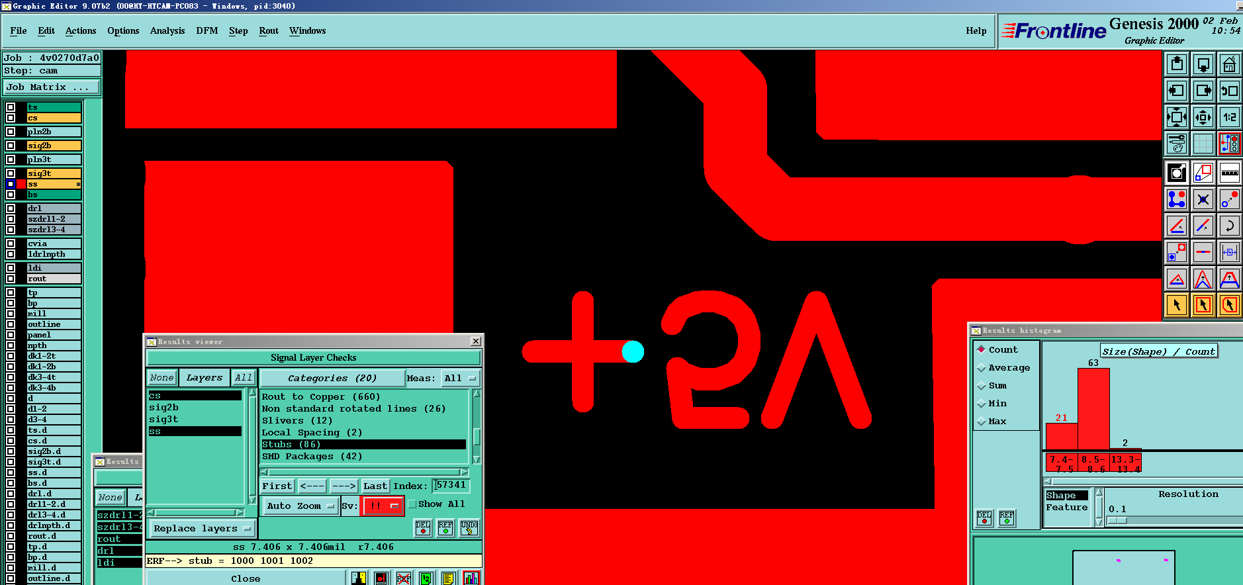
Task: Click the zoom out shrink icon
Action: coord(1203,117)
